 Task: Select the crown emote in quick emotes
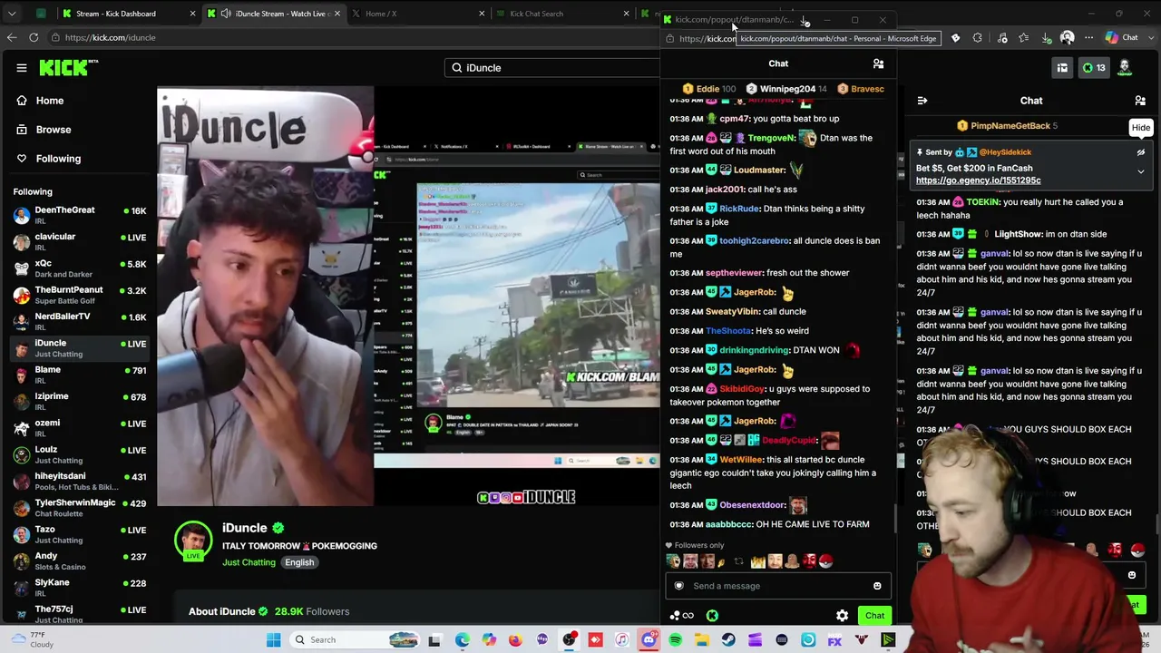(757, 561)
